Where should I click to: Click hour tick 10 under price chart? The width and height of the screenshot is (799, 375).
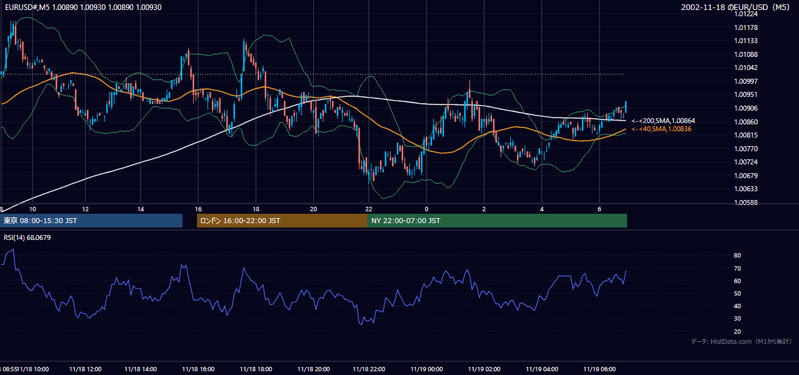pyautogui.click(x=33, y=209)
